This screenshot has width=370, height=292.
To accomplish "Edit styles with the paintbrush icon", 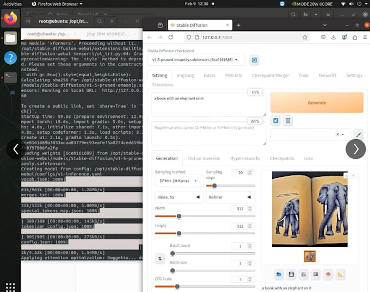I will 358,134.
